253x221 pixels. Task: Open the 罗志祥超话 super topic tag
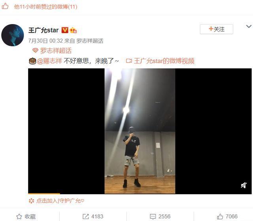56,51
